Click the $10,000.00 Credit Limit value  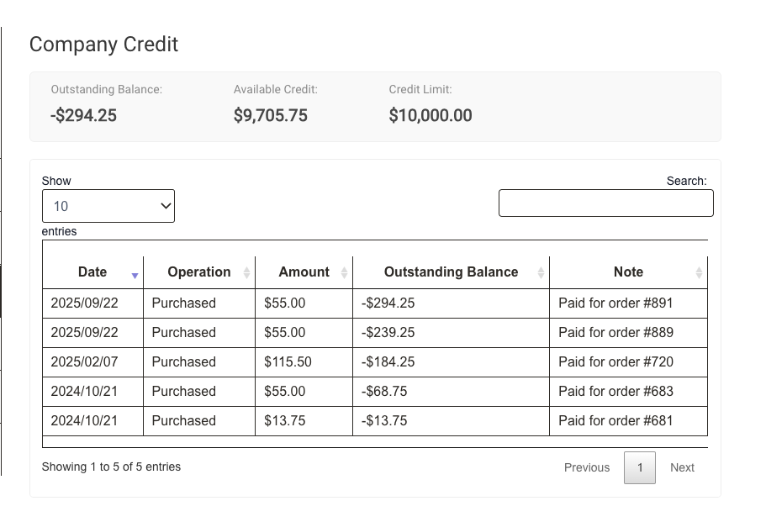click(431, 116)
